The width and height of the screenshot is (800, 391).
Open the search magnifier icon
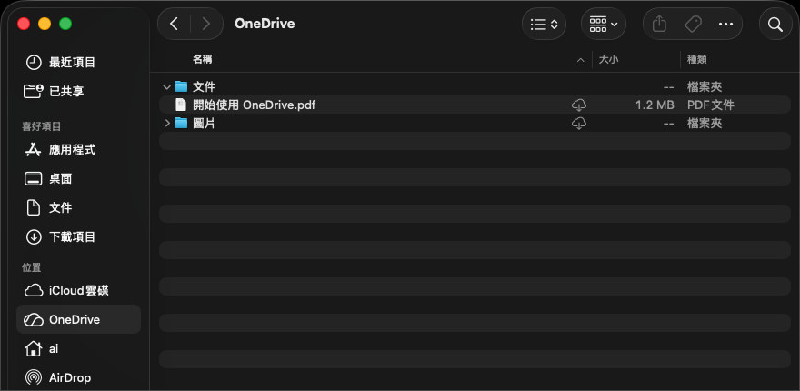pyautogui.click(x=775, y=25)
